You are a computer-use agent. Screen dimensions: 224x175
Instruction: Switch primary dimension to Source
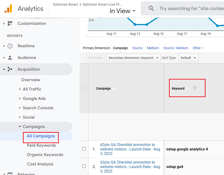pos(137,48)
